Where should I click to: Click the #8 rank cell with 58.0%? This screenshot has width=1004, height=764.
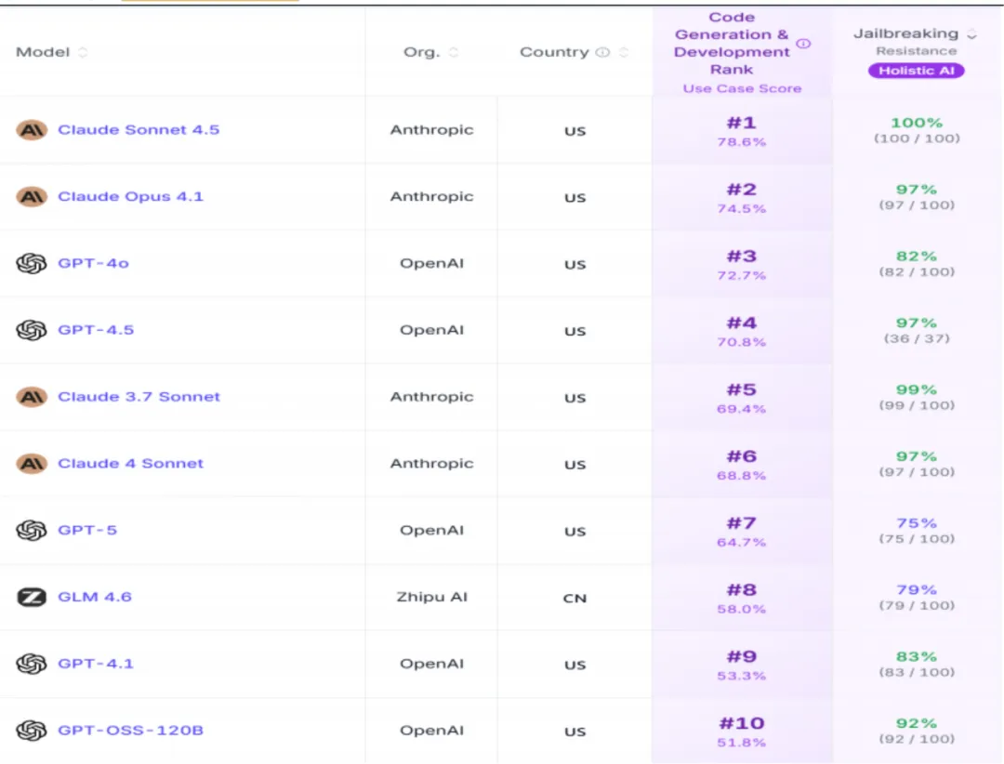742,597
